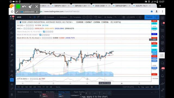Expand the Chaos Study indicator menu
174x98 pixels.
tap(41, 32)
